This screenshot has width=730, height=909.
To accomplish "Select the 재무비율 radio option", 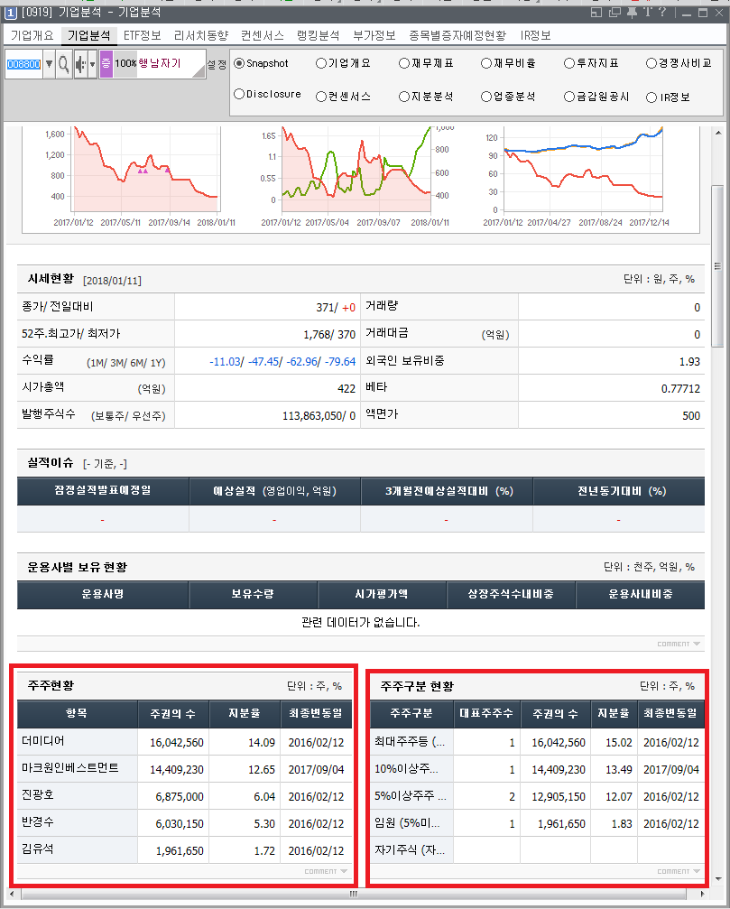I will coord(486,63).
